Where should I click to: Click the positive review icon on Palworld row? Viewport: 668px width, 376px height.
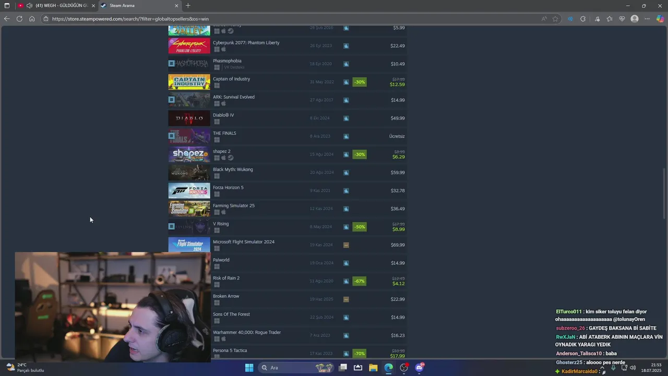pos(346,263)
